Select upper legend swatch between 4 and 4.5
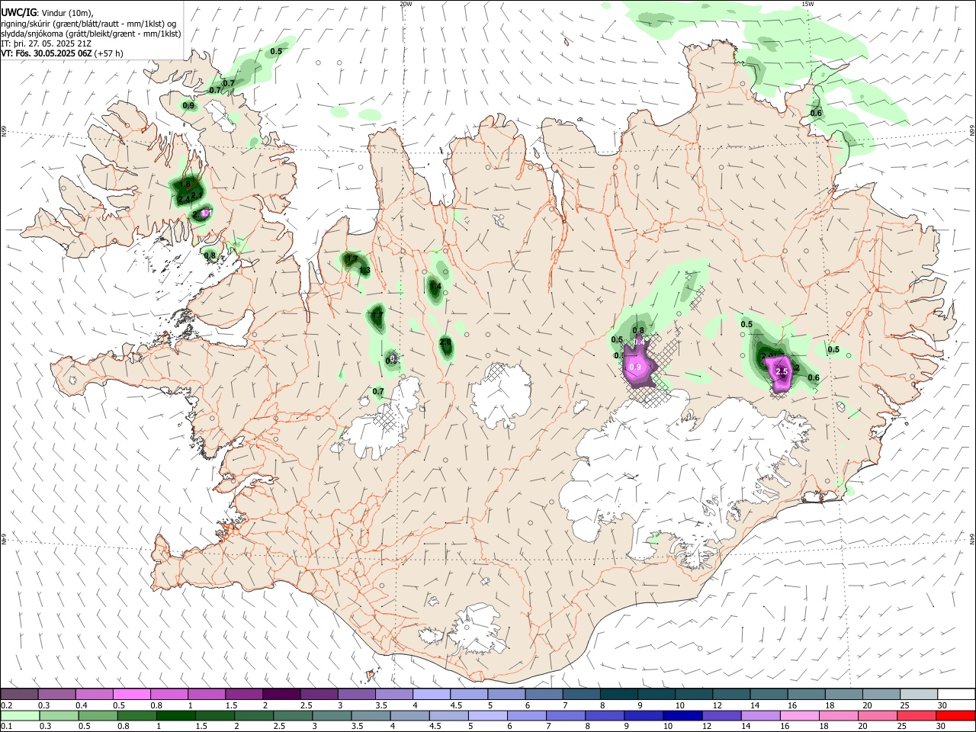 point(430,694)
